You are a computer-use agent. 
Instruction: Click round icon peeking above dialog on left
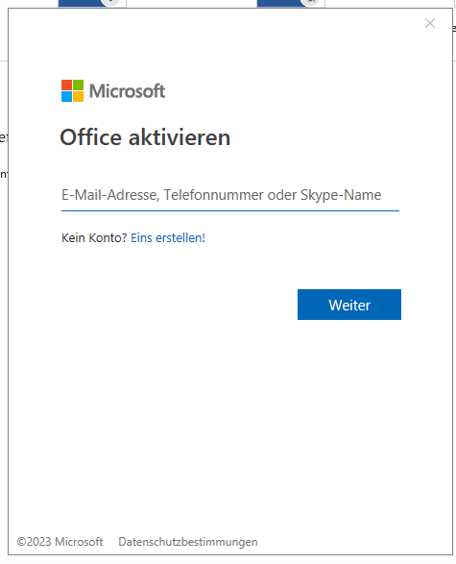pos(110,3)
